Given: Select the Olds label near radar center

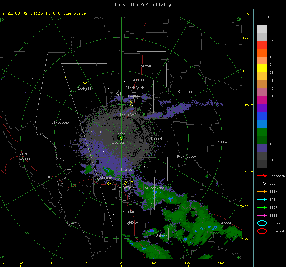Looking at the screenshot, I should click(x=121, y=132).
